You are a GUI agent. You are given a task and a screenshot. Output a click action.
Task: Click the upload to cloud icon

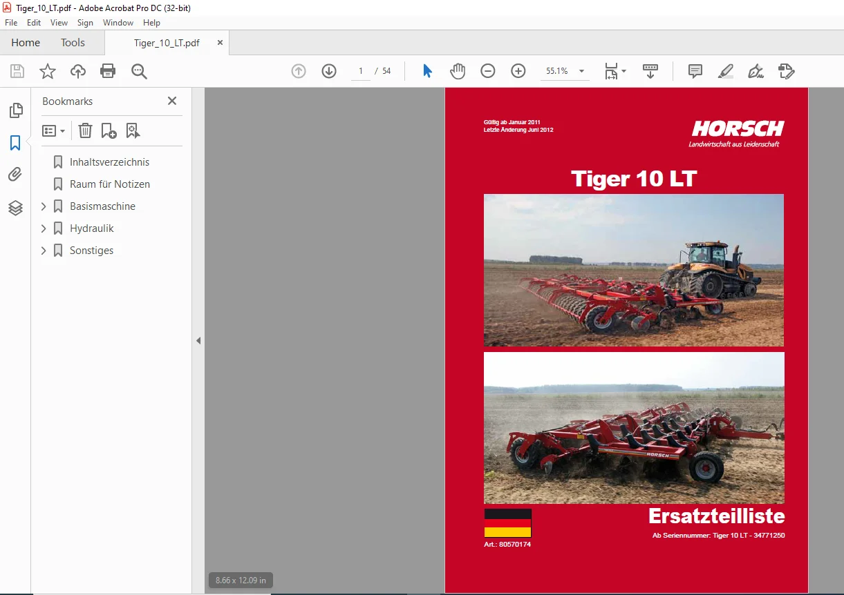pos(78,71)
